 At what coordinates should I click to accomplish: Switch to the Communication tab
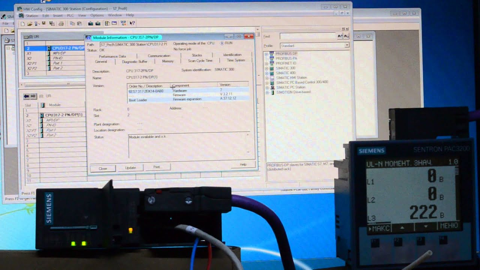click(x=159, y=56)
